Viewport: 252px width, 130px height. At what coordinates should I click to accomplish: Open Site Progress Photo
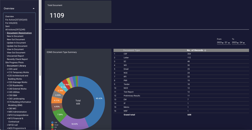(x=14, y=62)
